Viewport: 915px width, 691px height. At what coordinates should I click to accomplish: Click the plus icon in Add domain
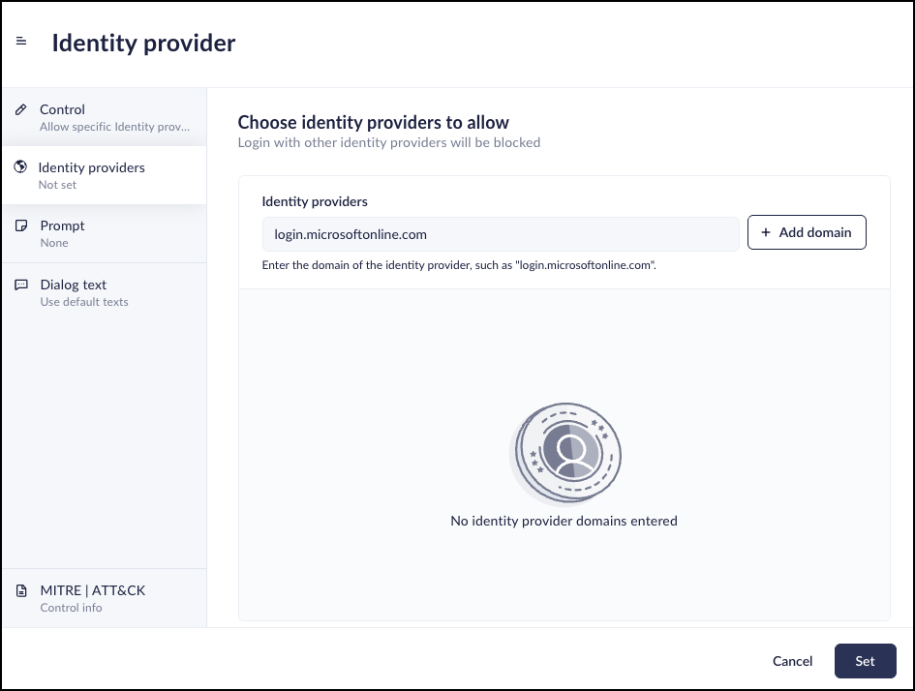point(766,232)
